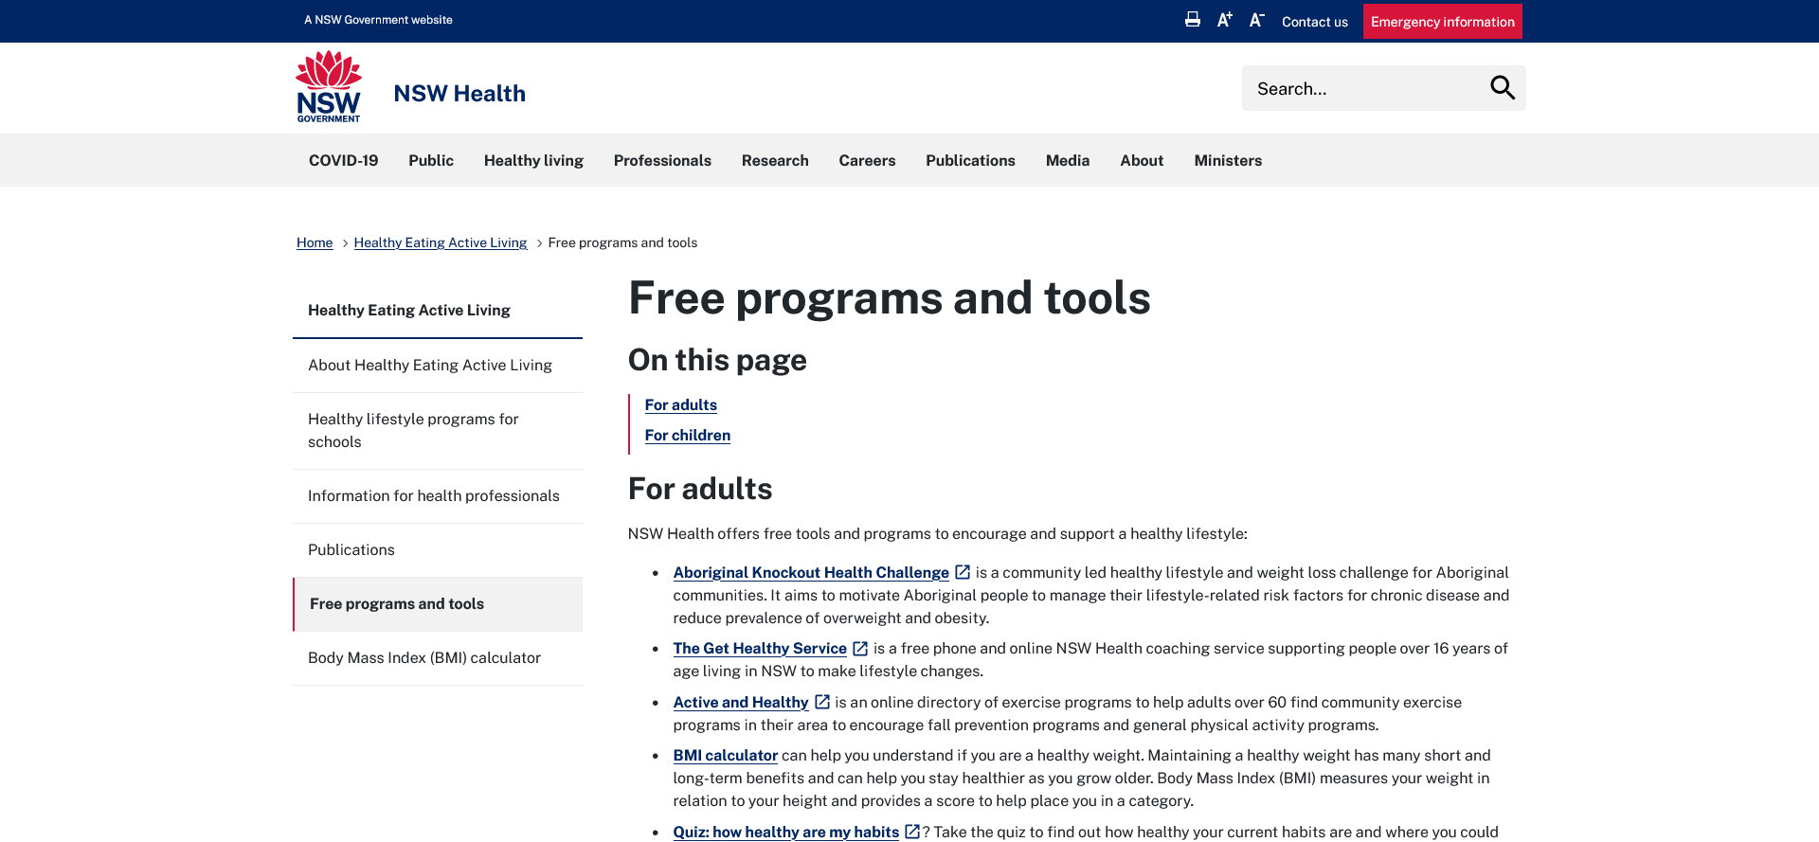Decrease text size with A- icon
The image size is (1819, 842).
1257,20
